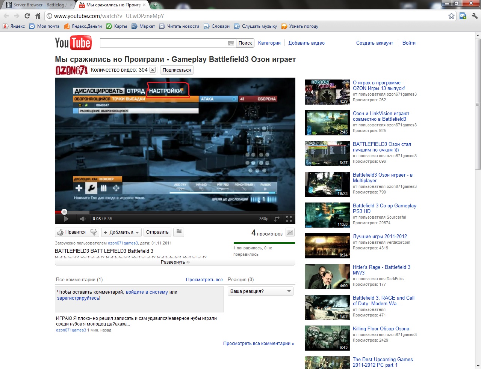The width and height of the screenshot is (481, 369).
Task: Toggle the expand player size icon
Action: (277, 219)
